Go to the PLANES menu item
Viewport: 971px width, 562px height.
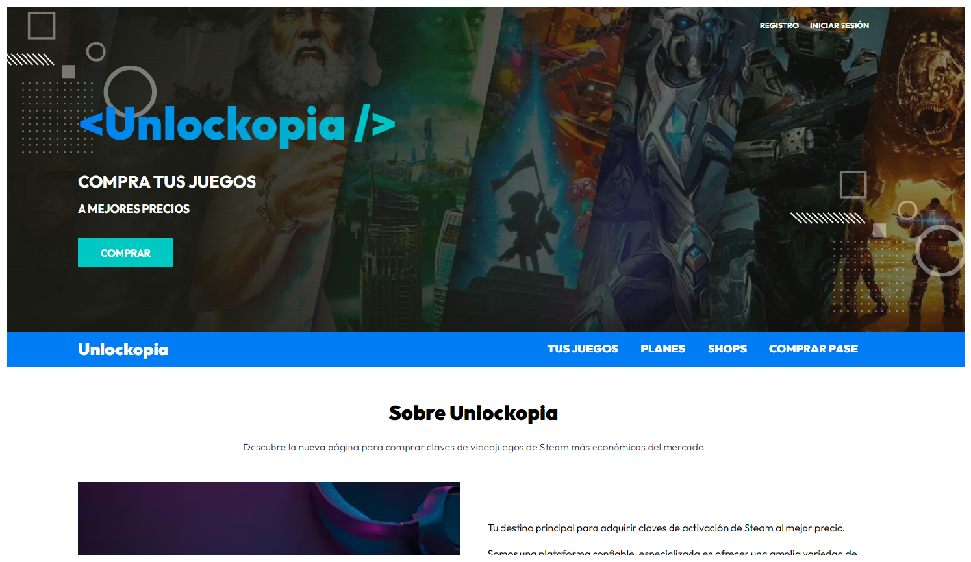tap(662, 349)
